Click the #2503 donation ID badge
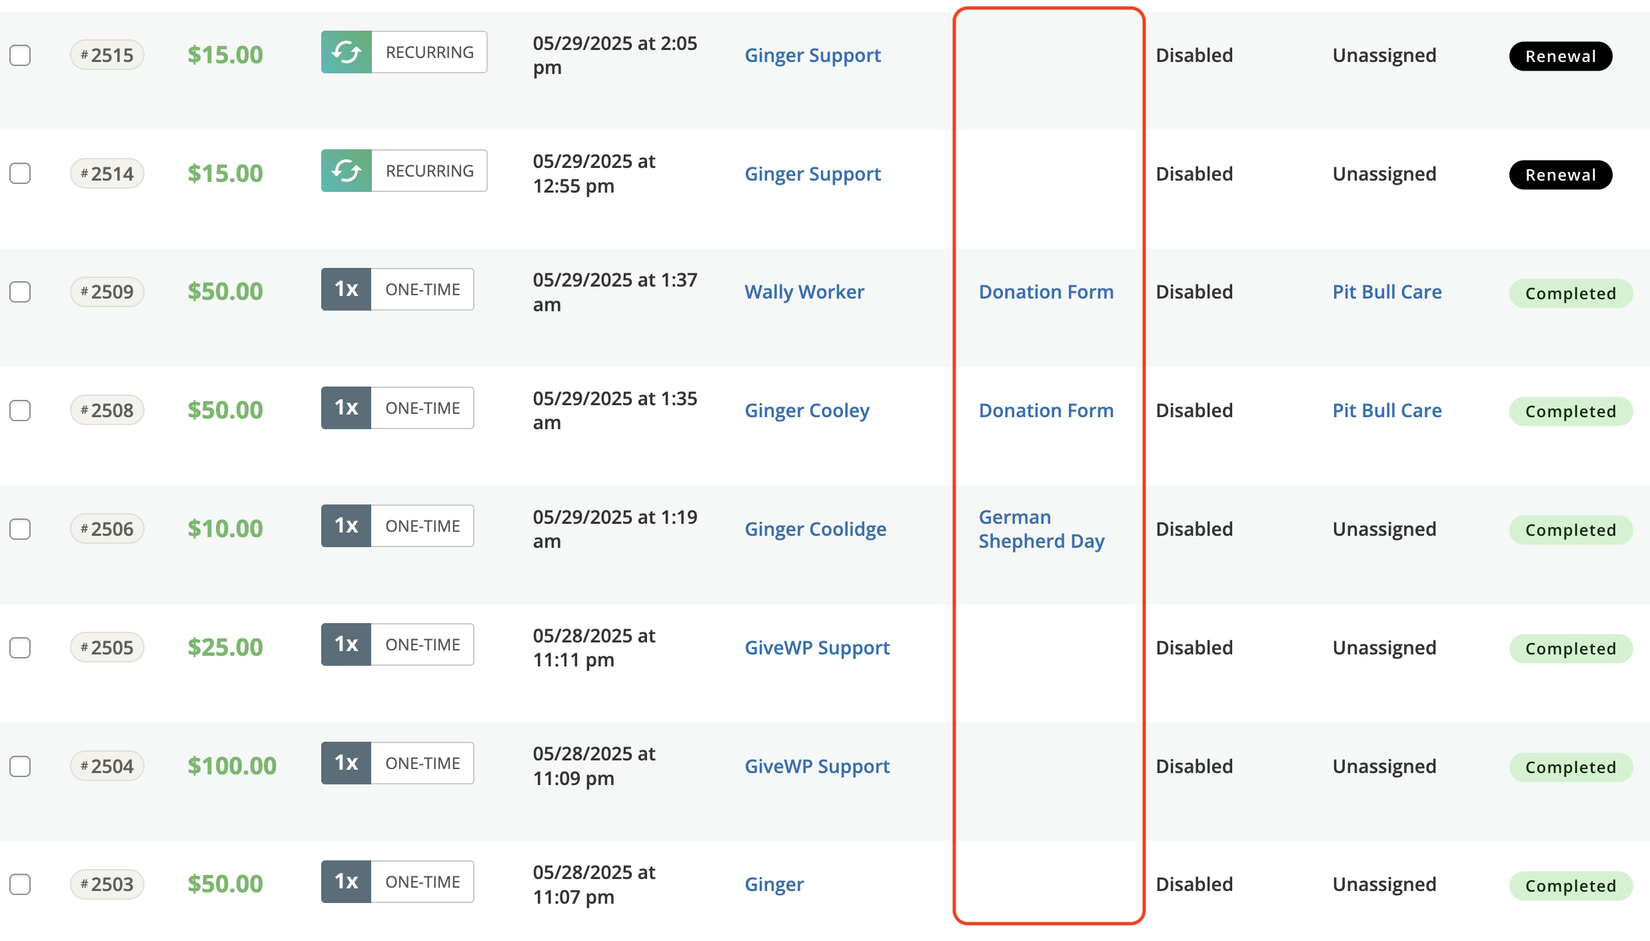The width and height of the screenshot is (1650, 941). [x=107, y=884]
